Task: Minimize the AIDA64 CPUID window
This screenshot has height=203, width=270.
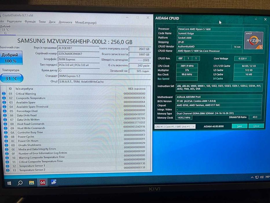Action: [256, 19]
